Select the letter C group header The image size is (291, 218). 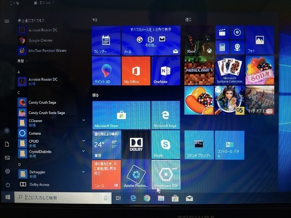coord(19,93)
